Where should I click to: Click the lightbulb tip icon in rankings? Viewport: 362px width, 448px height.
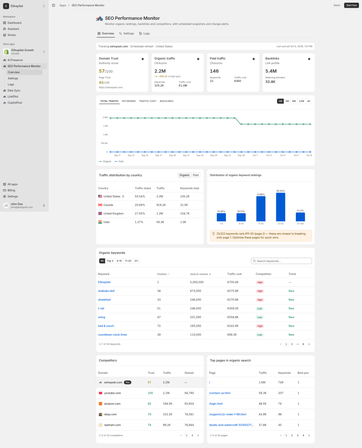tap(213, 234)
